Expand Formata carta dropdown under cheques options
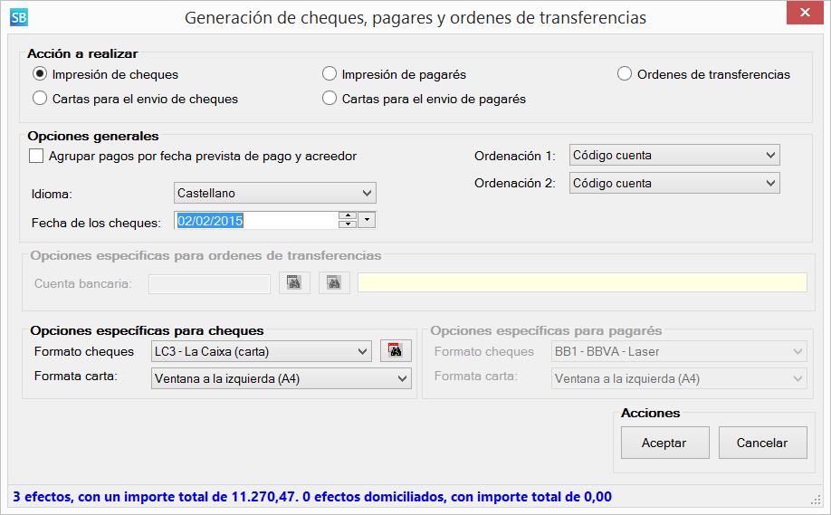 click(281, 379)
